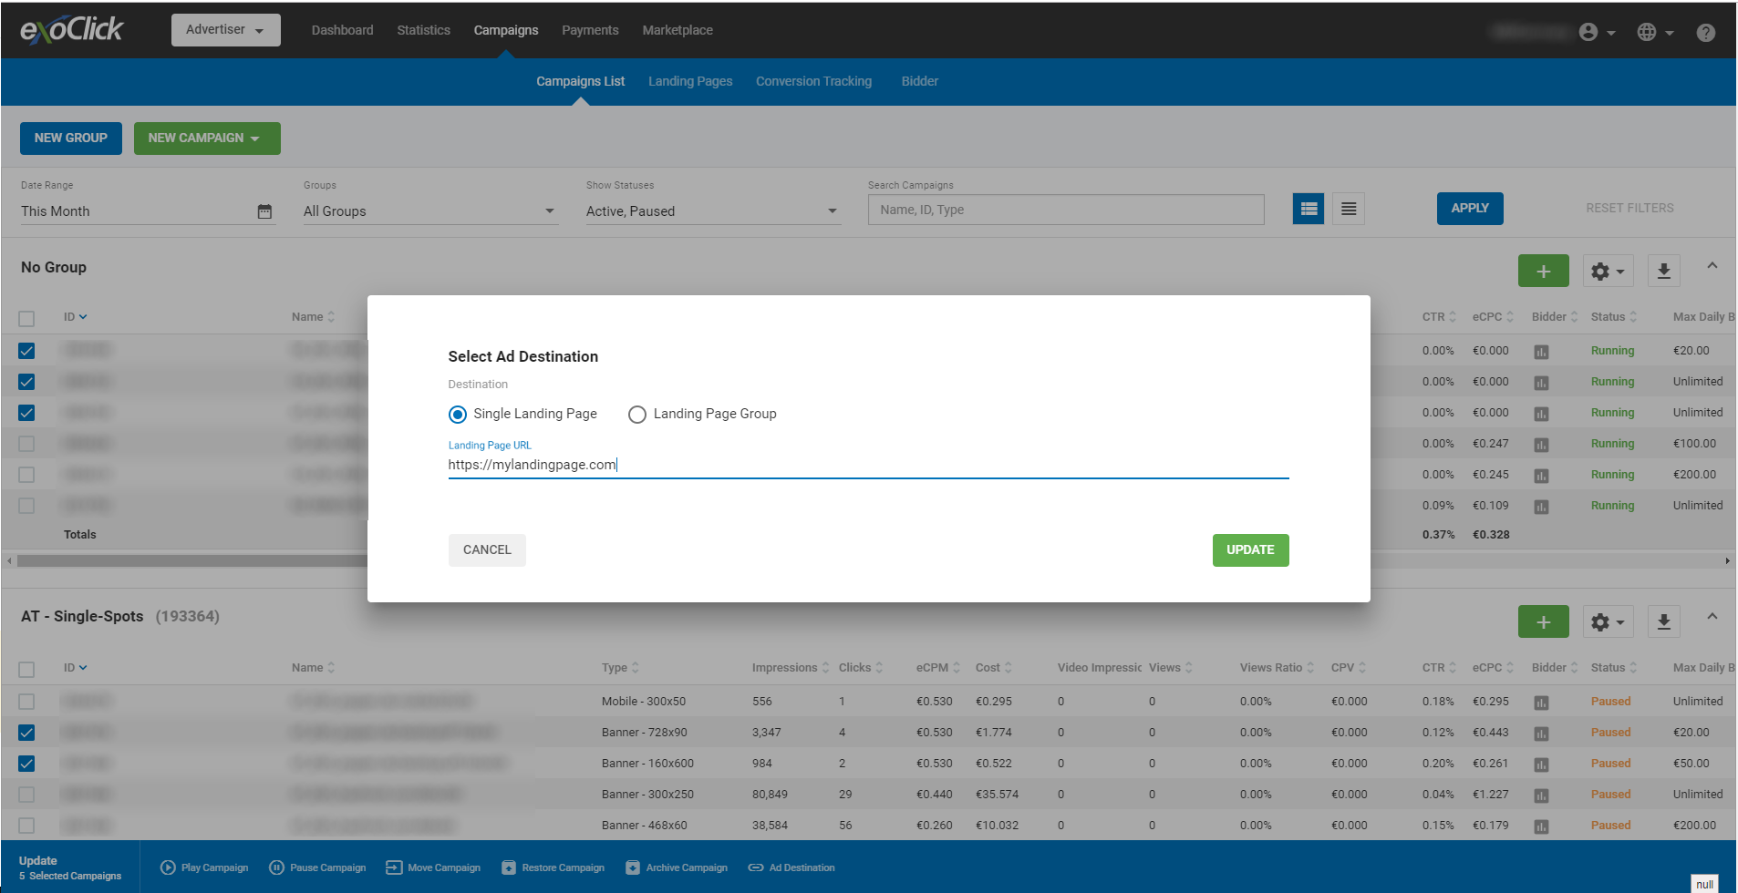The image size is (1738, 893).
Task: Click Play Campaign in bottom bar
Action: tap(204, 867)
